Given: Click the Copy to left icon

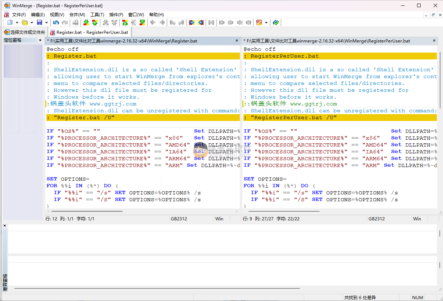Looking at the screenshot, I should 162,22.
